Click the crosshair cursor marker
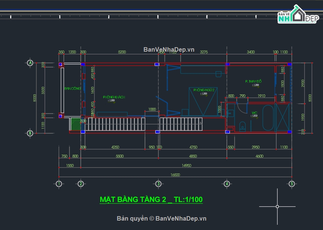Screen dimensions: 323x230 (277, 206)
